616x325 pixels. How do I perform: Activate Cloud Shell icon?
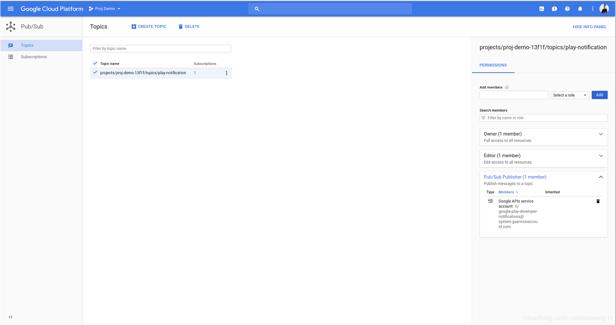tap(542, 9)
